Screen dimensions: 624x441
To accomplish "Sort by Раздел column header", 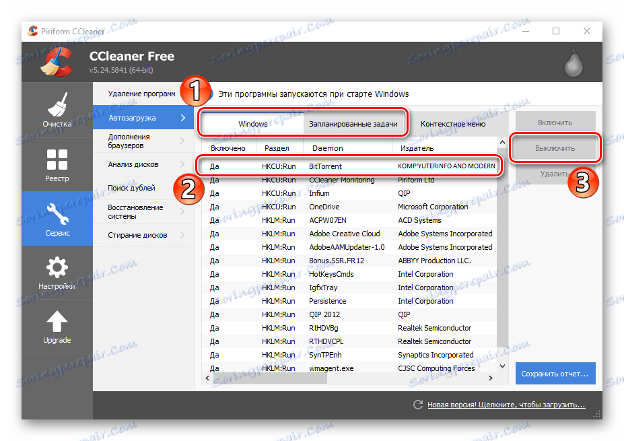I will [x=280, y=148].
